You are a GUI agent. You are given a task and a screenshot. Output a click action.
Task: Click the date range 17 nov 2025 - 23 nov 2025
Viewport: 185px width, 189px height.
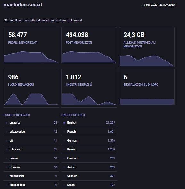[158, 5]
